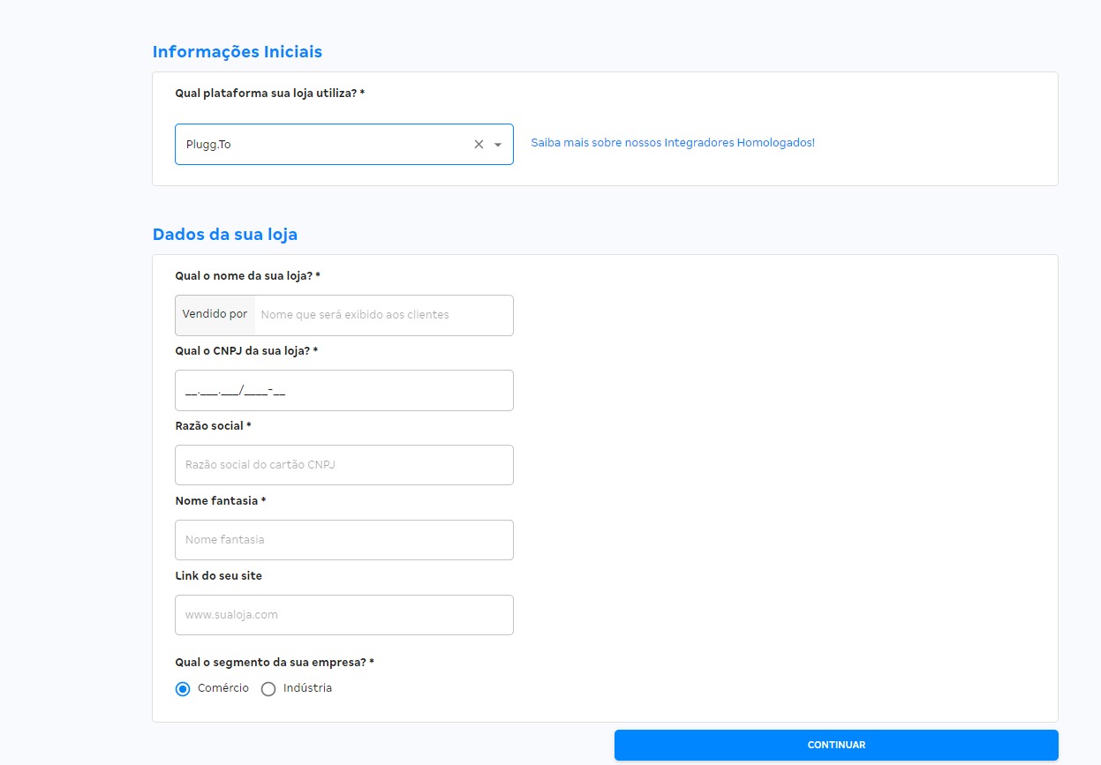Click the 'Qual o segmento da sua empresa?' label

tap(274, 662)
